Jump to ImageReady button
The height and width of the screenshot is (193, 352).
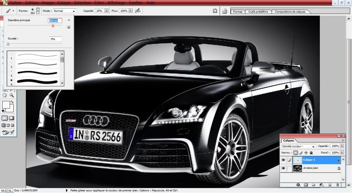[x=8, y=132]
